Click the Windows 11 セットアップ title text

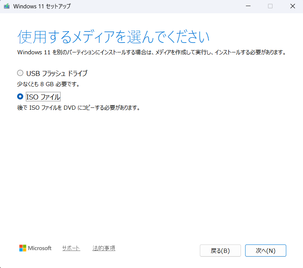(x=42, y=6)
